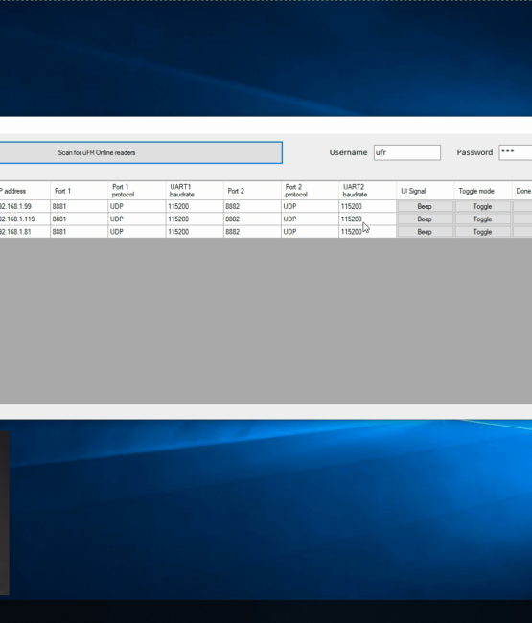
Task: Select UART1 baudrate 115200 in third row
Action: tap(195, 232)
